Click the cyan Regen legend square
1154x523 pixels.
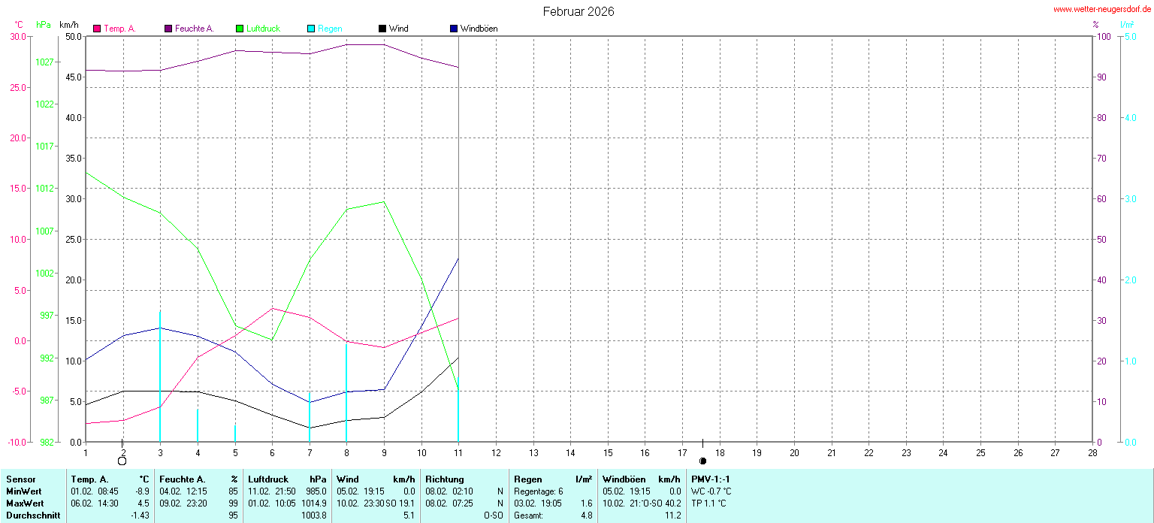pos(311,29)
